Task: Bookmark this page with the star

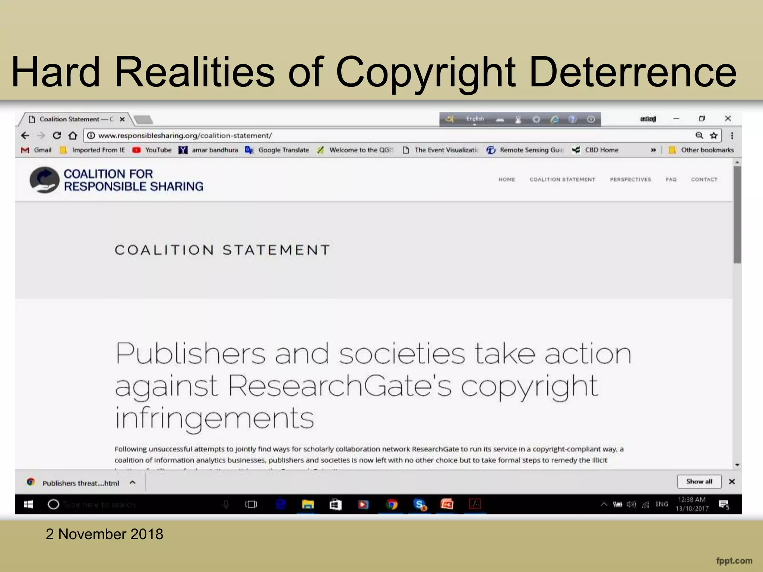Action: [x=714, y=136]
